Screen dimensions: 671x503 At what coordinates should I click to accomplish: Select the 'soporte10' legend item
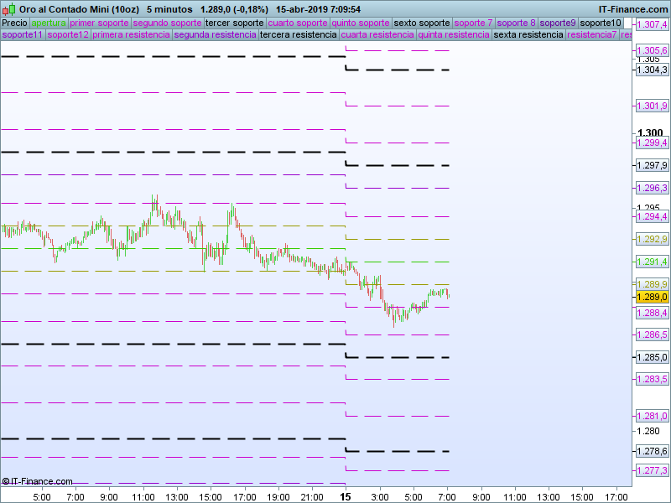(x=601, y=23)
